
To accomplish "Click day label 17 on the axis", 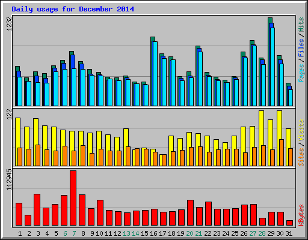I will point(162,233).
